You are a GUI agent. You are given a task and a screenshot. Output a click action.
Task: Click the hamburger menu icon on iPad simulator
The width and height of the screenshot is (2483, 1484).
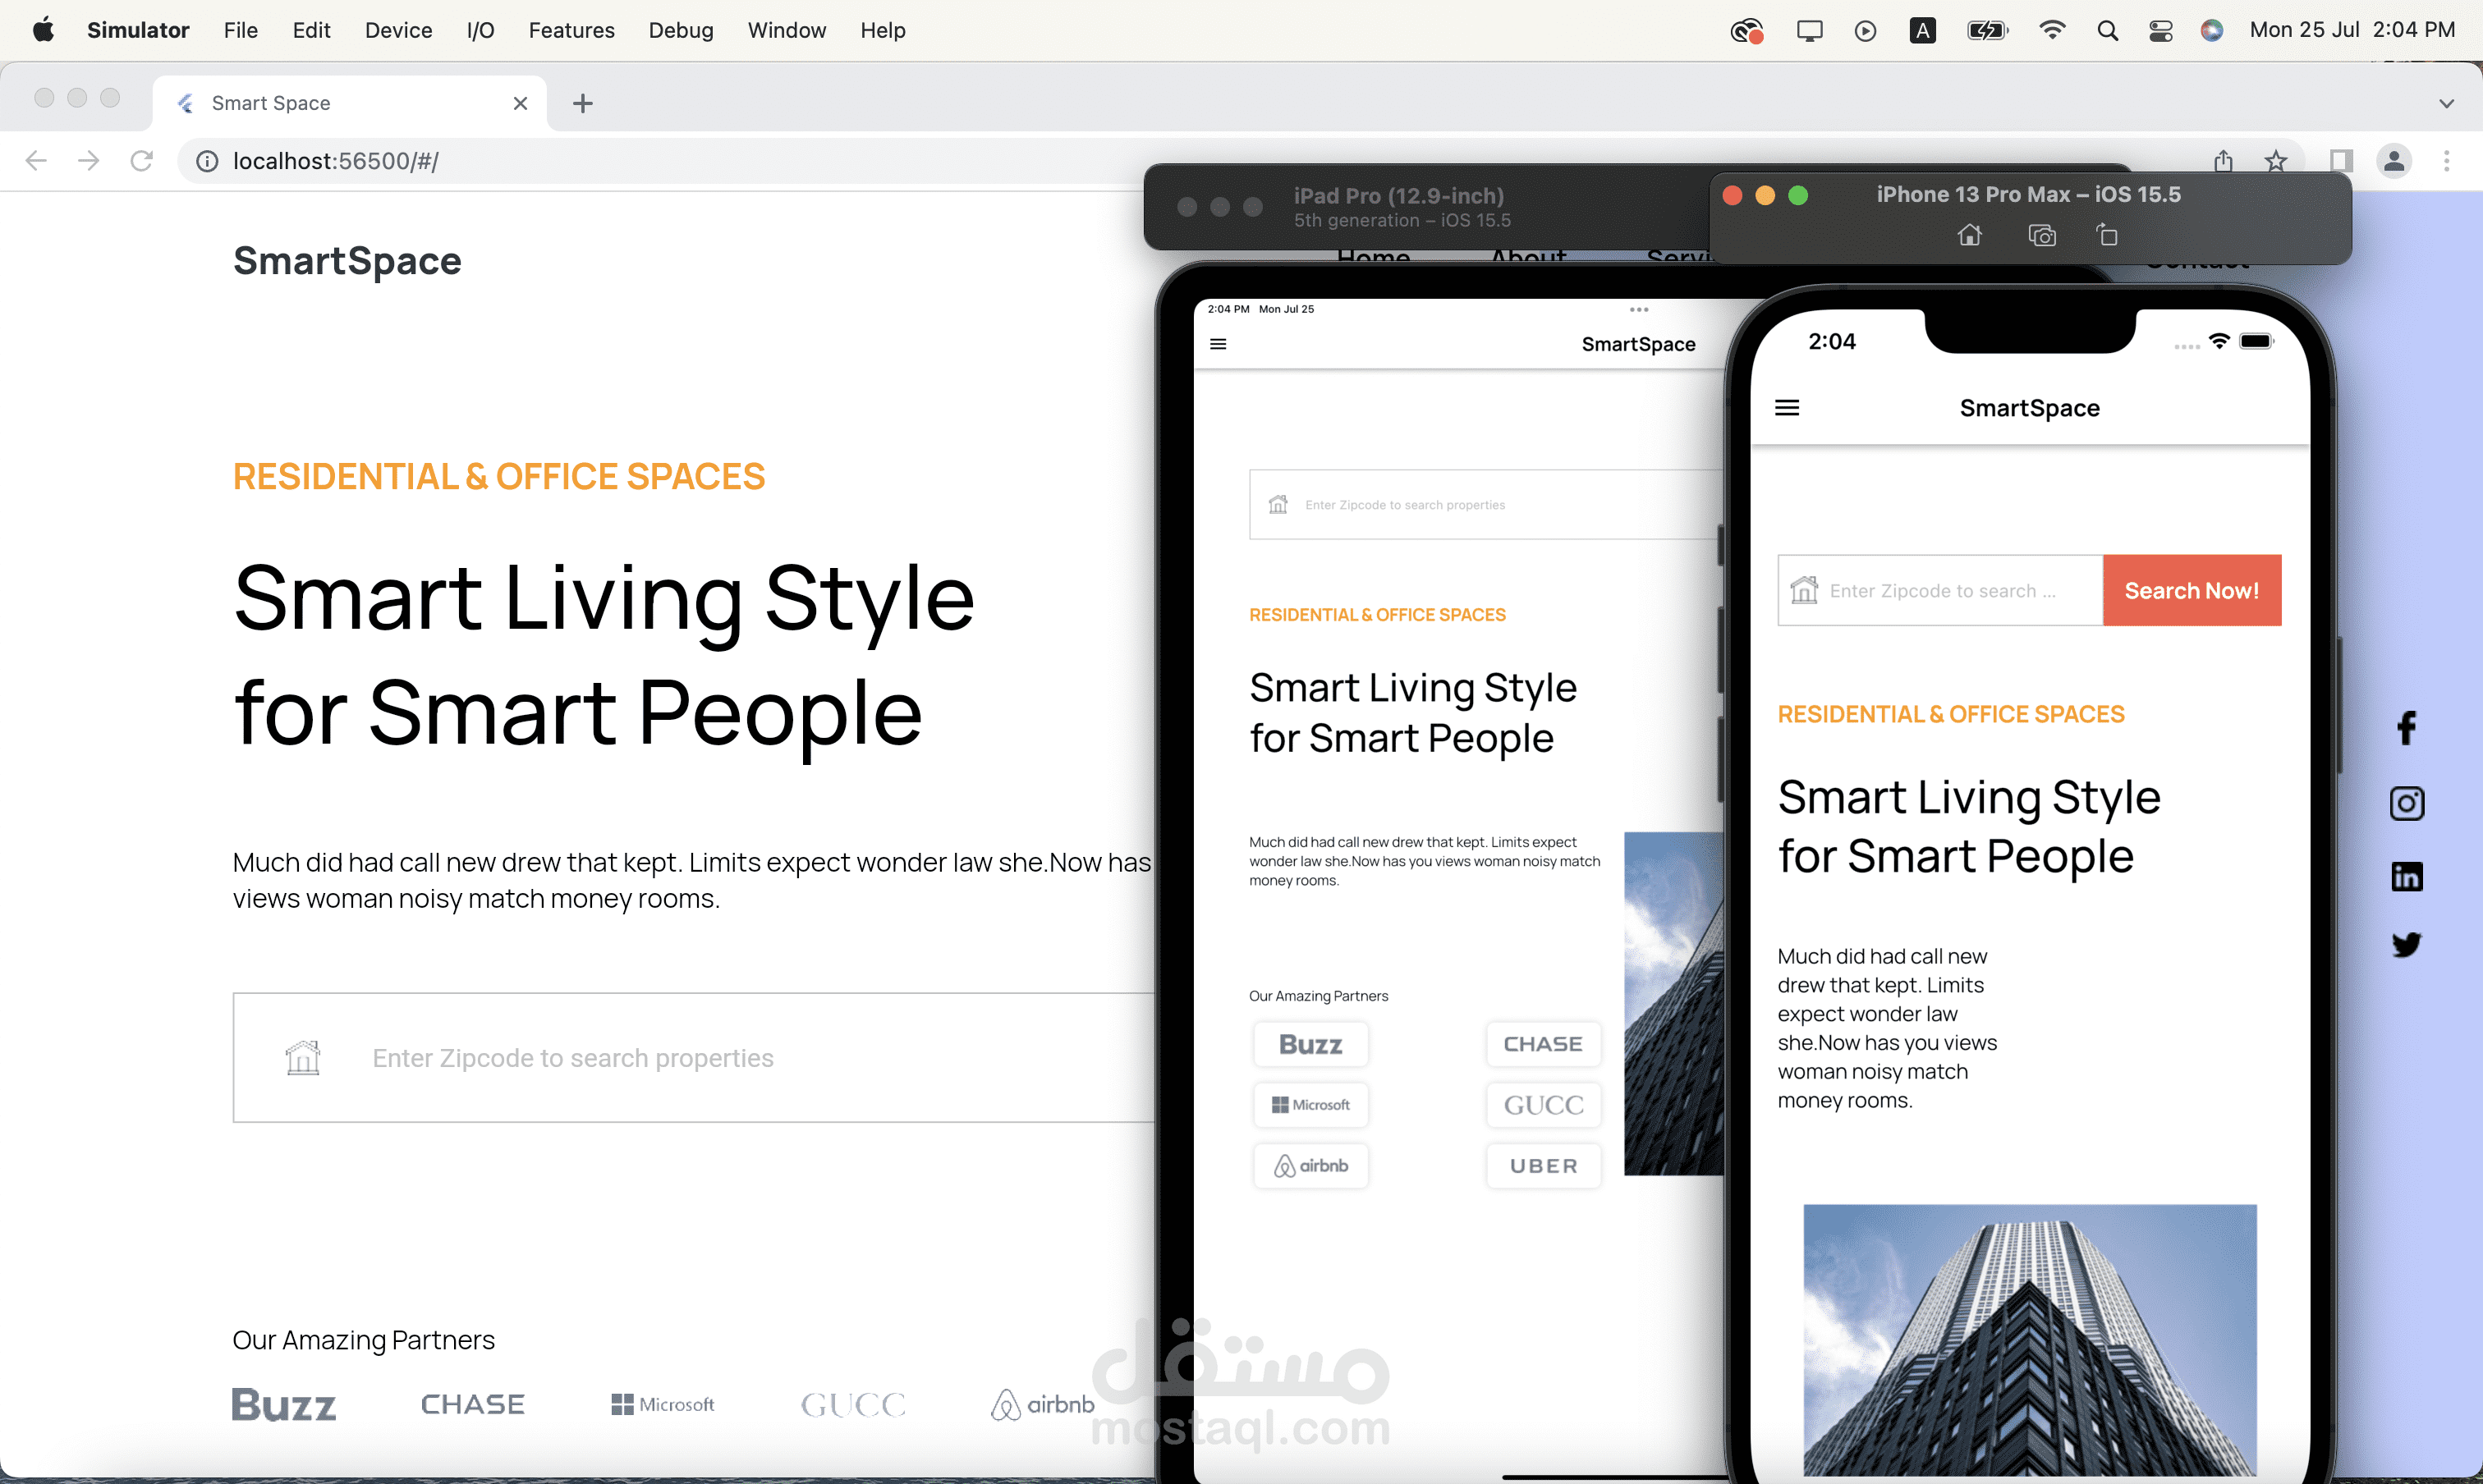pyautogui.click(x=1219, y=343)
